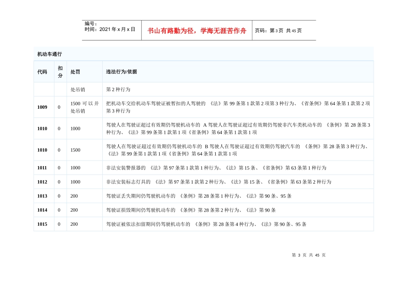398x281 pixels.
Task: Select the date text 时间：2021年x月x日
Action: (x=110, y=29)
